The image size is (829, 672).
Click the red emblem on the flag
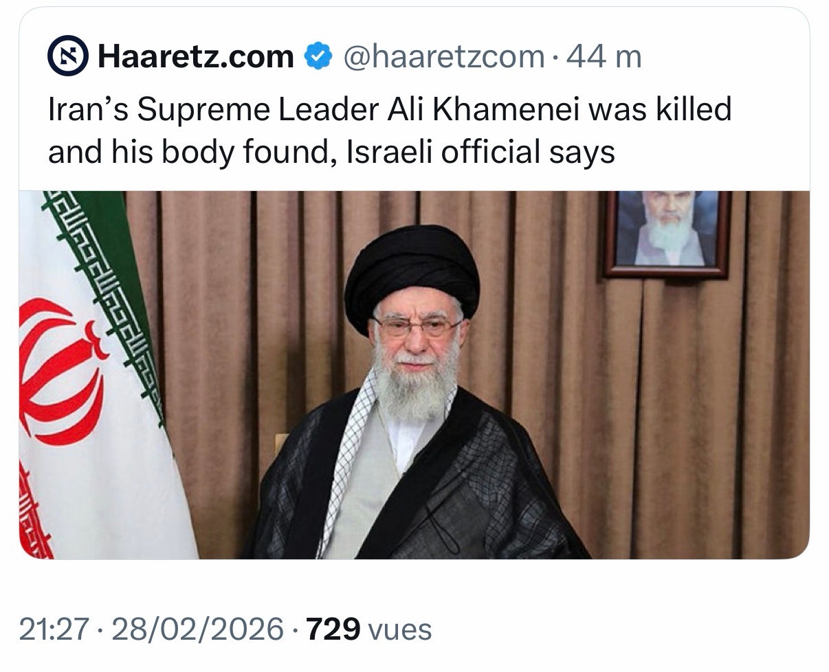(58, 371)
